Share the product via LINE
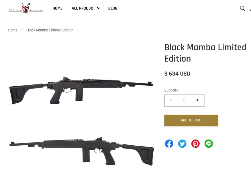 coord(209,144)
